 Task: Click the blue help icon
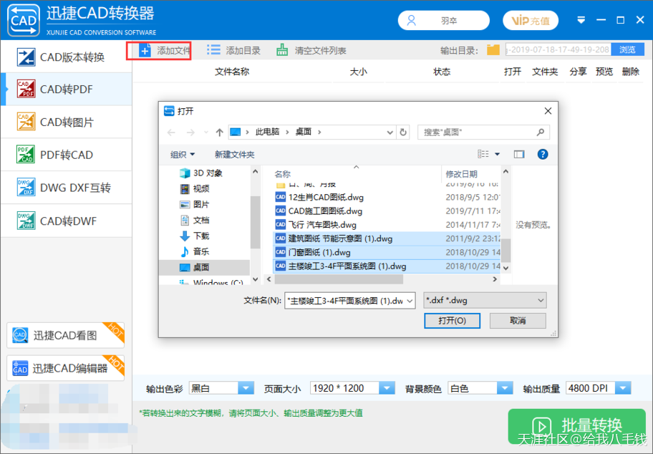point(542,155)
